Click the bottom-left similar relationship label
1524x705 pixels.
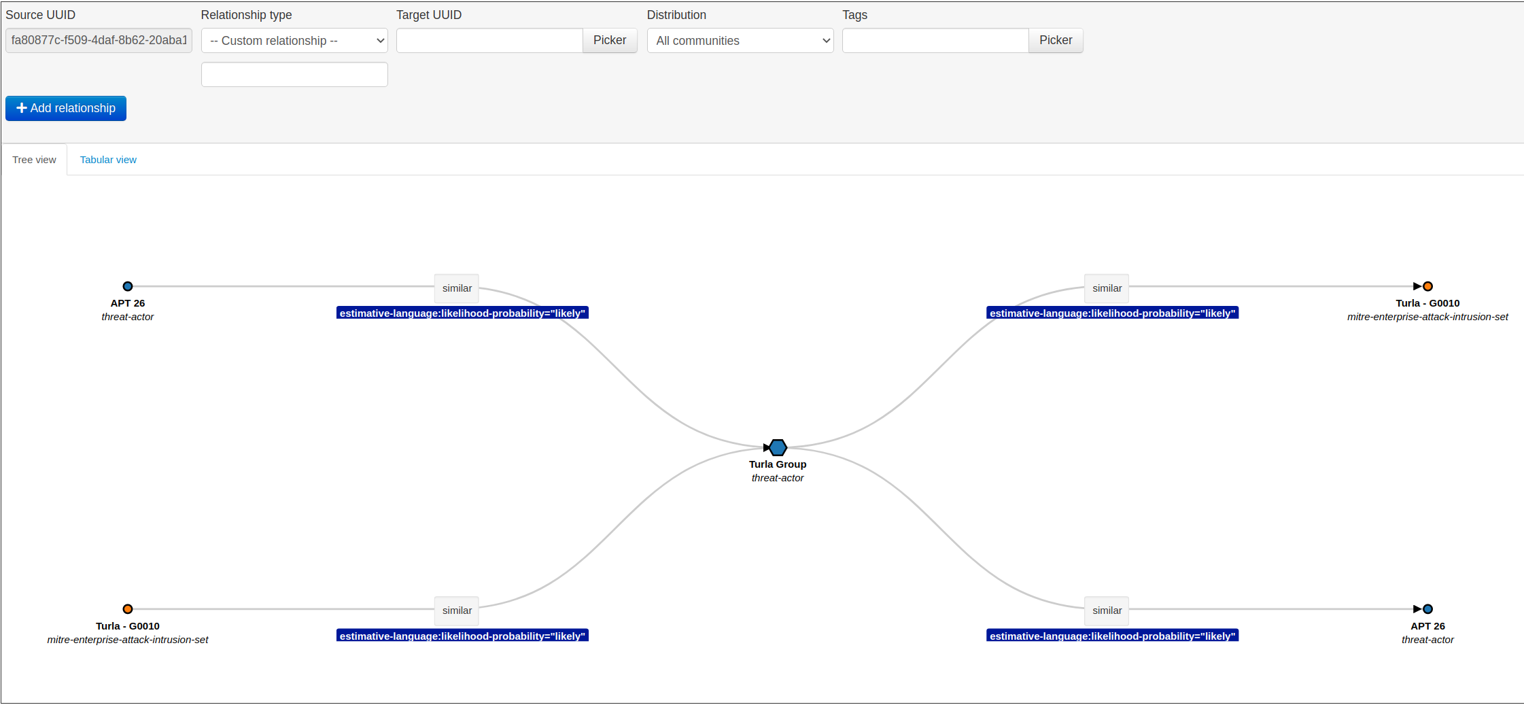coord(457,611)
